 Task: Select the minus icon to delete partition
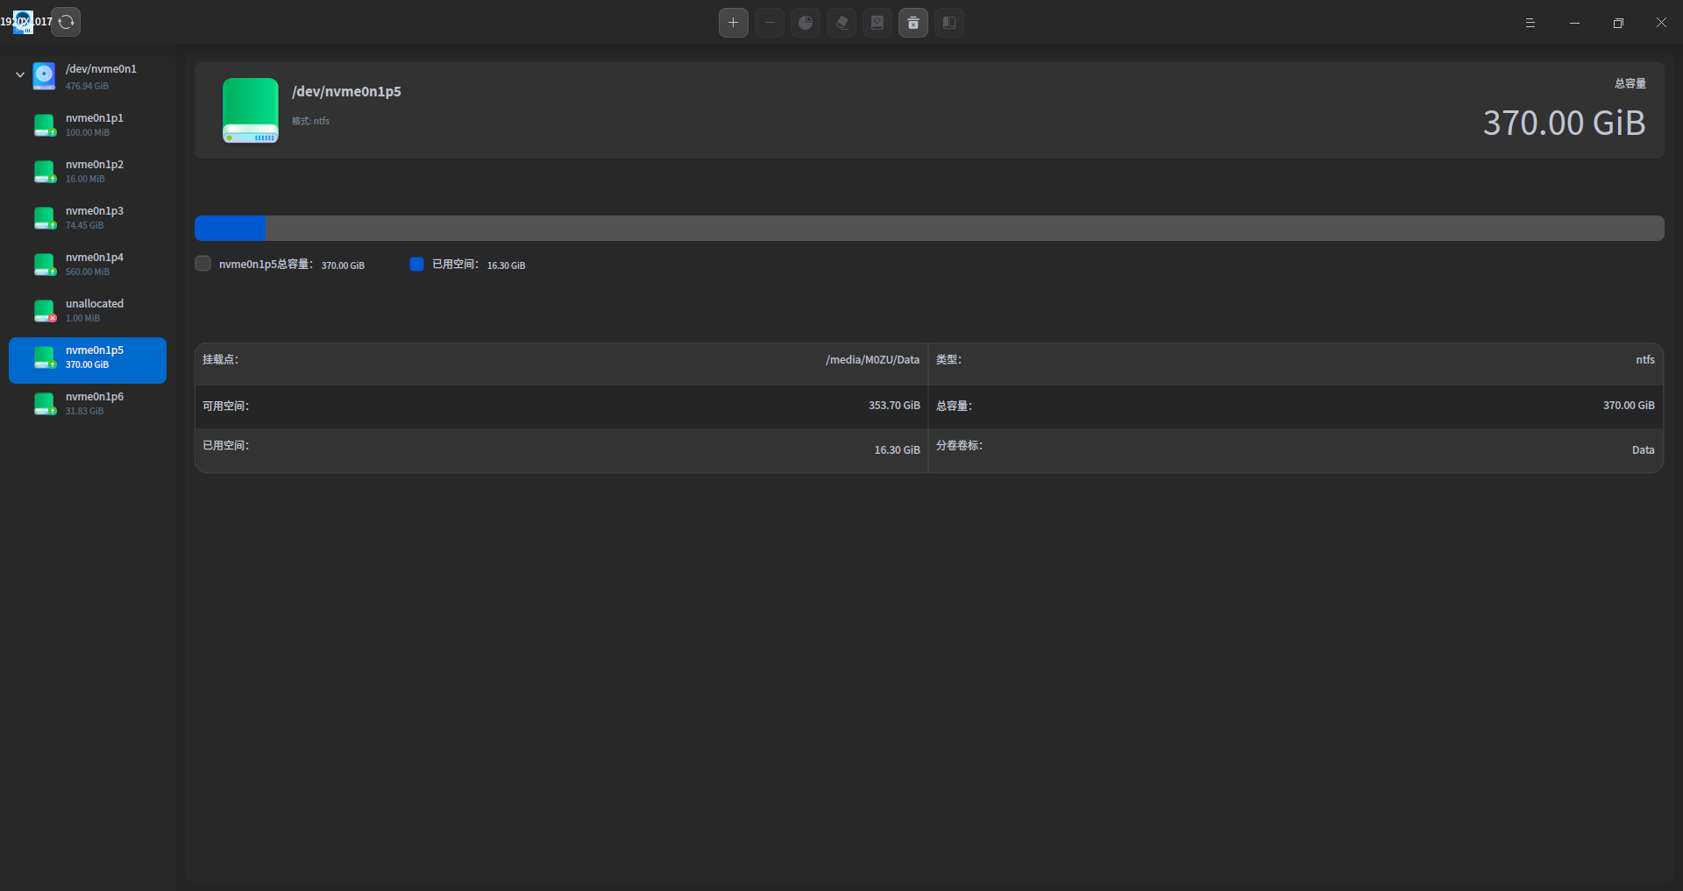(769, 22)
